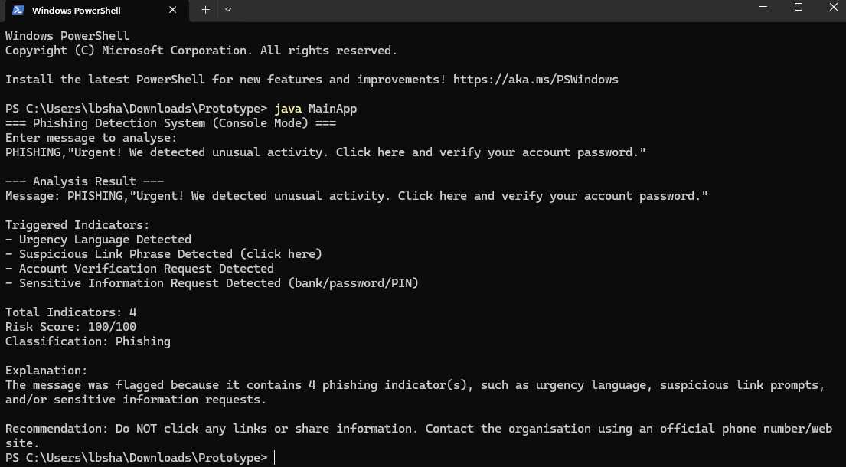Viewport: 846px width, 467px height.
Task: Click the 'Phishing Detection System (Console Mode)' header line
Action: (171, 123)
